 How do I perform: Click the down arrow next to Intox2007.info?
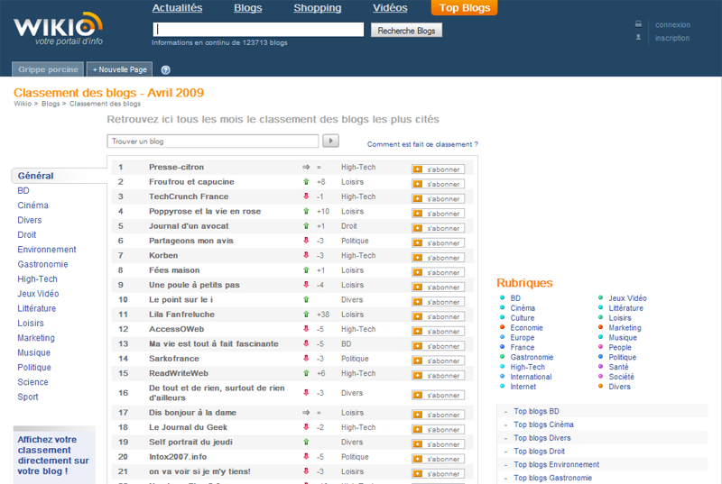pyautogui.click(x=306, y=456)
